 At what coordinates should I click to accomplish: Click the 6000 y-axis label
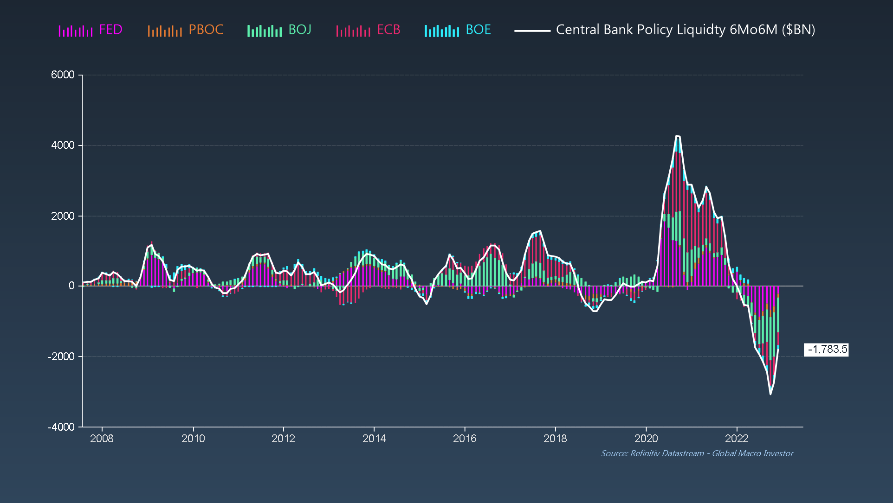coord(63,75)
